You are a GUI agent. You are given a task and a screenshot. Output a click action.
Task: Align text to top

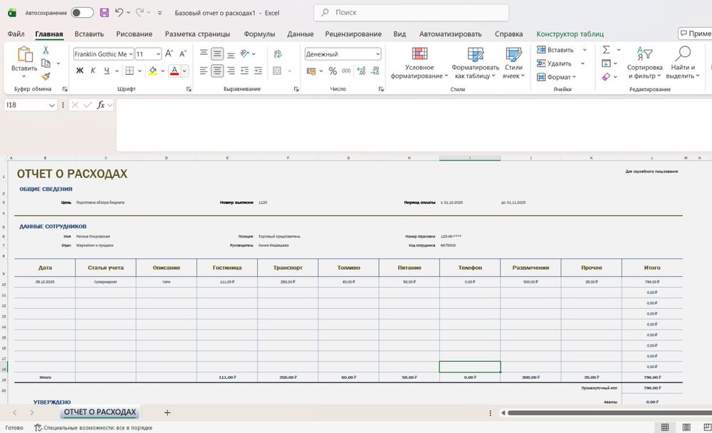[204, 54]
